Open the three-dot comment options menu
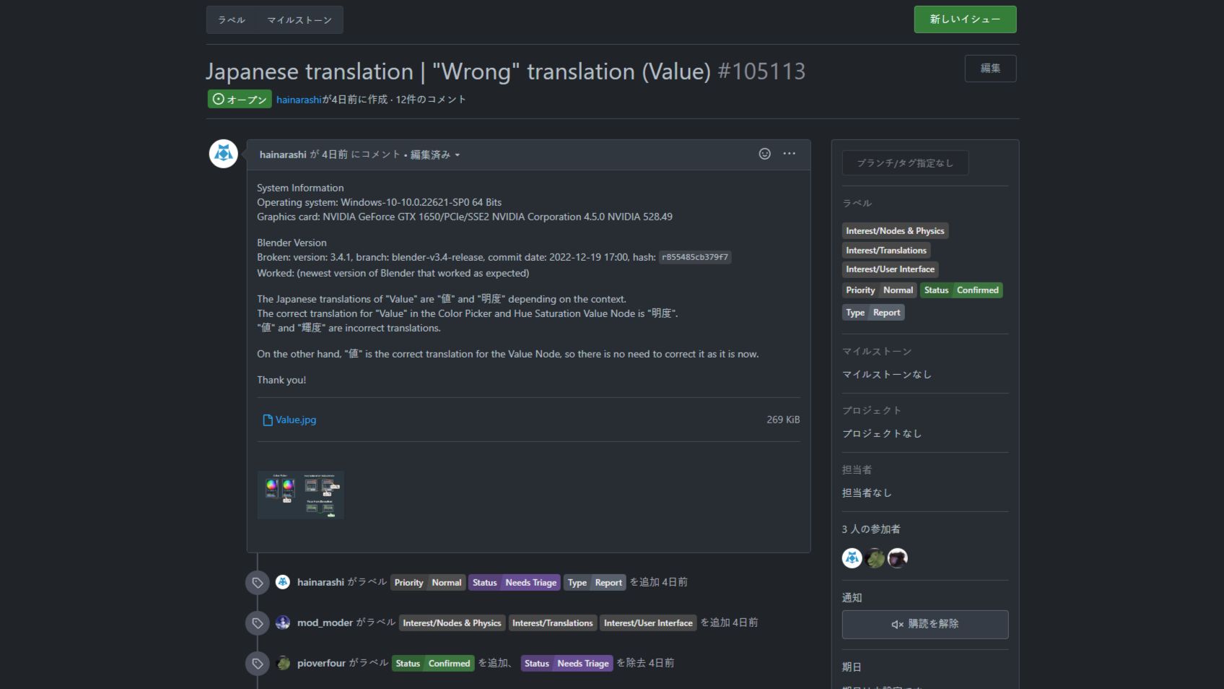The width and height of the screenshot is (1224, 689). pos(790,154)
